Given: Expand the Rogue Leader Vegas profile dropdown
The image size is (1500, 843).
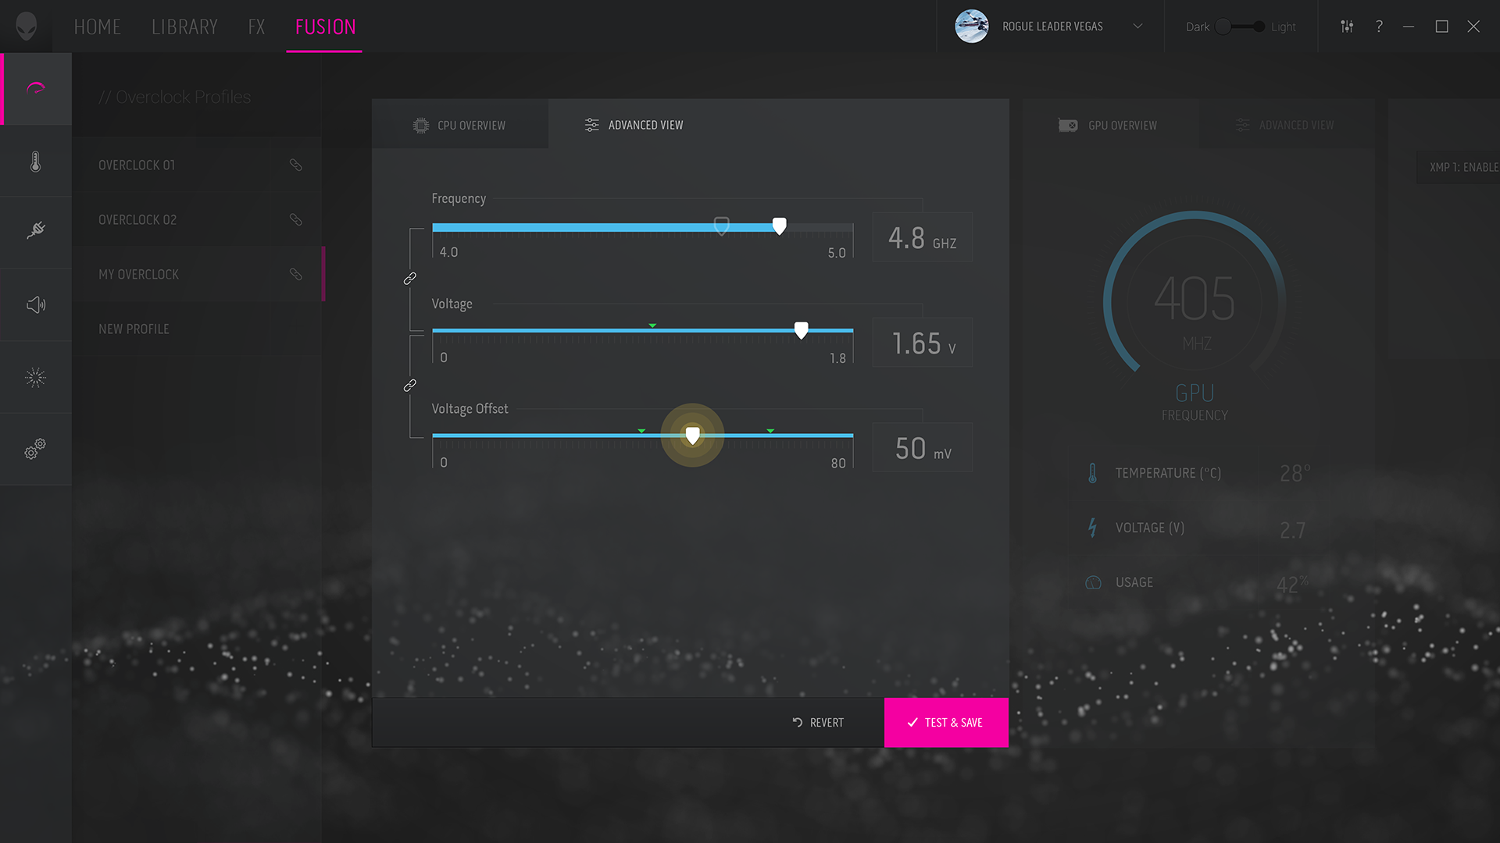Looking at the screenshot, I should [1137, 27].
